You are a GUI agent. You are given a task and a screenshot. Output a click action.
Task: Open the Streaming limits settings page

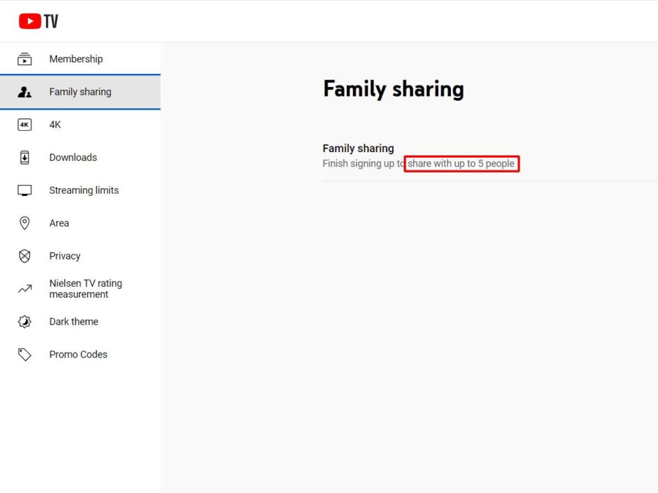(84, 190)
